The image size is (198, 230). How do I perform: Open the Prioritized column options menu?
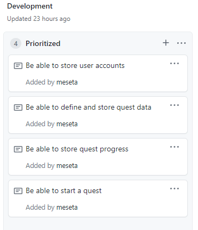(181, 43)
